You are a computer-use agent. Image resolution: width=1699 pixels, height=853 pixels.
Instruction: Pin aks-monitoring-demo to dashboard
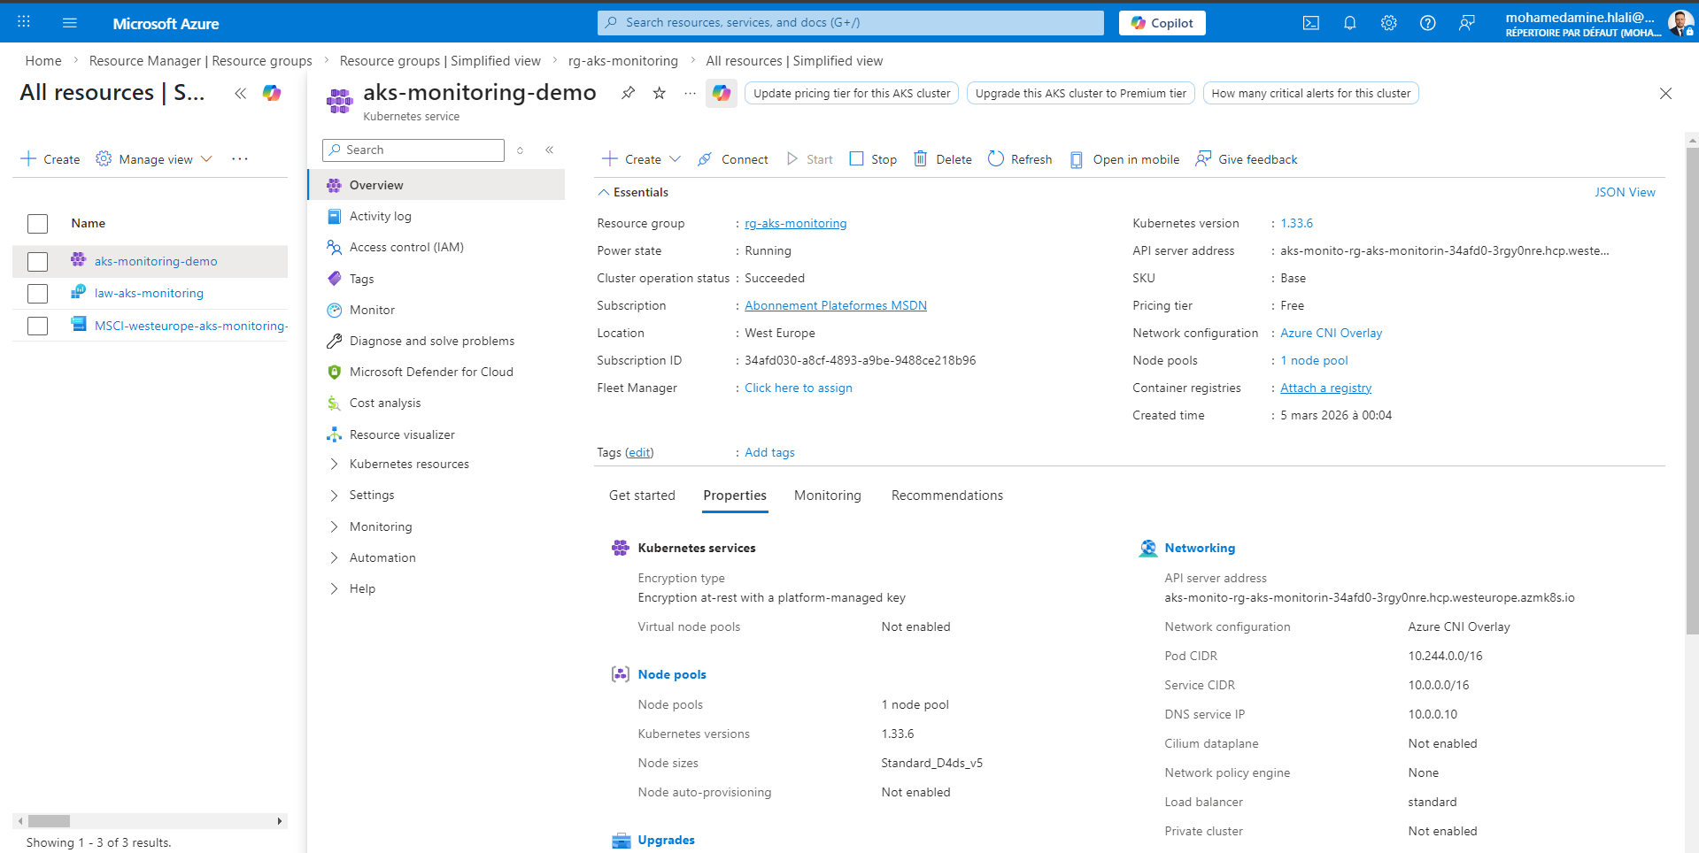[x=628, y=92]
